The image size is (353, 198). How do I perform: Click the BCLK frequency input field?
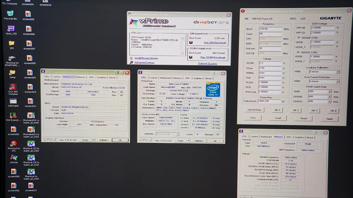point(270,29)
